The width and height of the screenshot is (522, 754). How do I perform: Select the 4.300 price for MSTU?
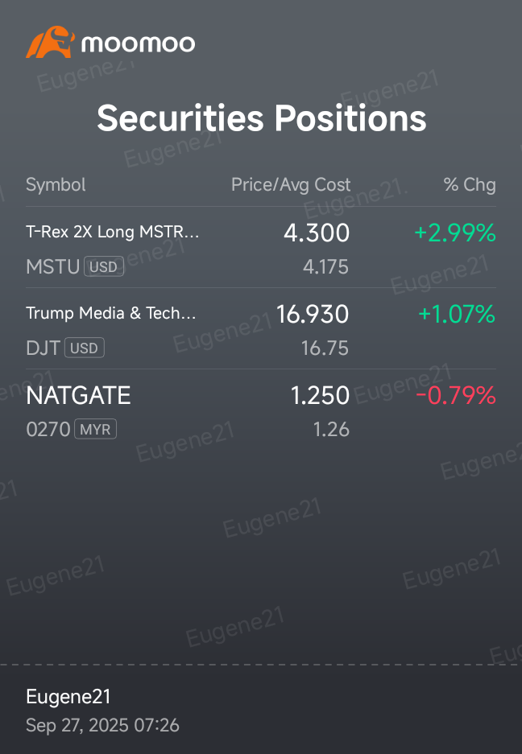coord(317,233)
